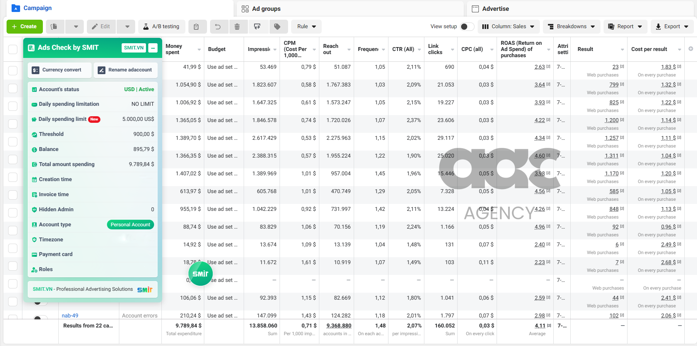The image size is (697, 346).
Task: Tick the checkbox for the 1.006,92 $ row
Action: (13, 106)
